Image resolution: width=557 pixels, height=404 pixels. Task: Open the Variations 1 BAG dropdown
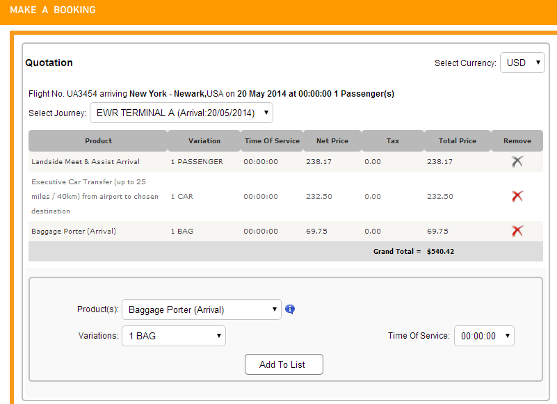174,336
